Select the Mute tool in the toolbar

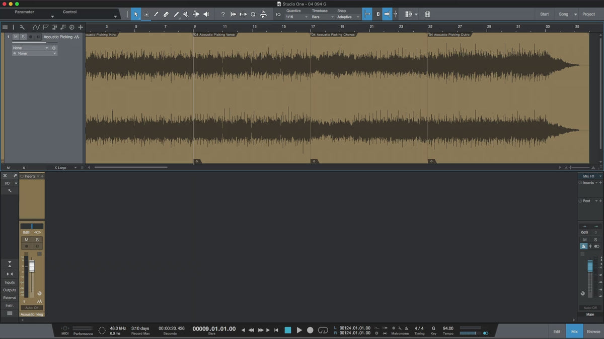[186, 15]
